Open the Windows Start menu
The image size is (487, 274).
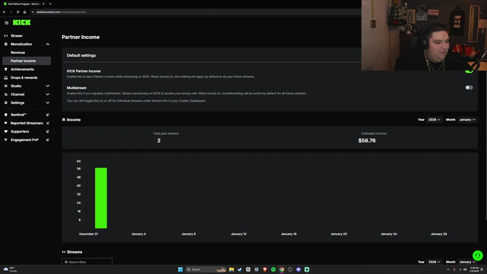click(x=180, y=269)
